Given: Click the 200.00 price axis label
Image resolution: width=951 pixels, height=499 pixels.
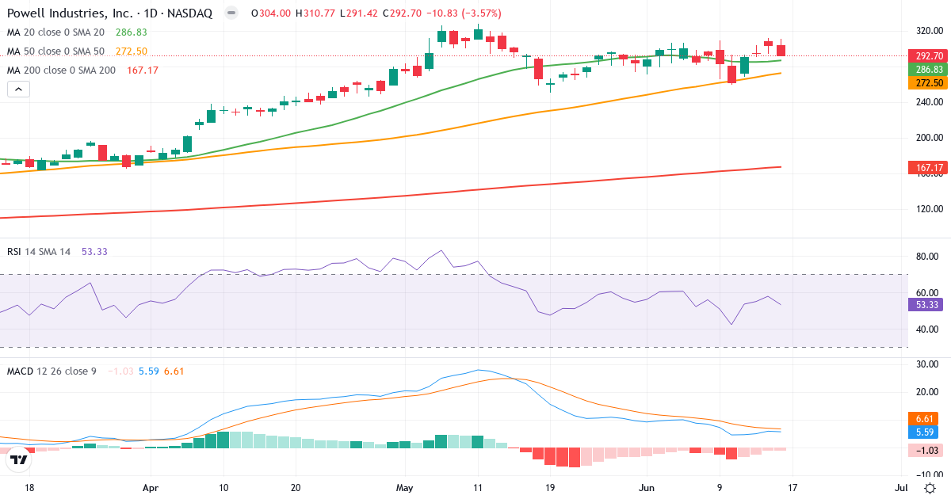Looking at the screenshot, I should pos(928,138).
